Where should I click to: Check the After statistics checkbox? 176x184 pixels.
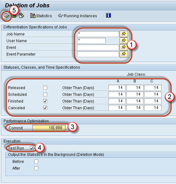(36, 168)
